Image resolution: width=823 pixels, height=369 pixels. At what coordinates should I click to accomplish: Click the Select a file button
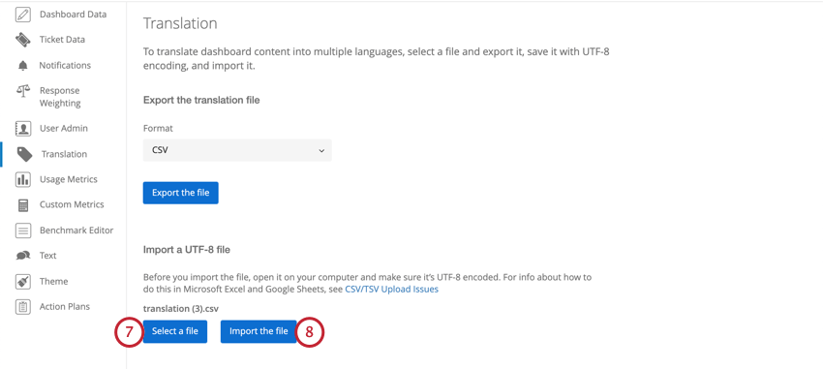pos(175,331)
